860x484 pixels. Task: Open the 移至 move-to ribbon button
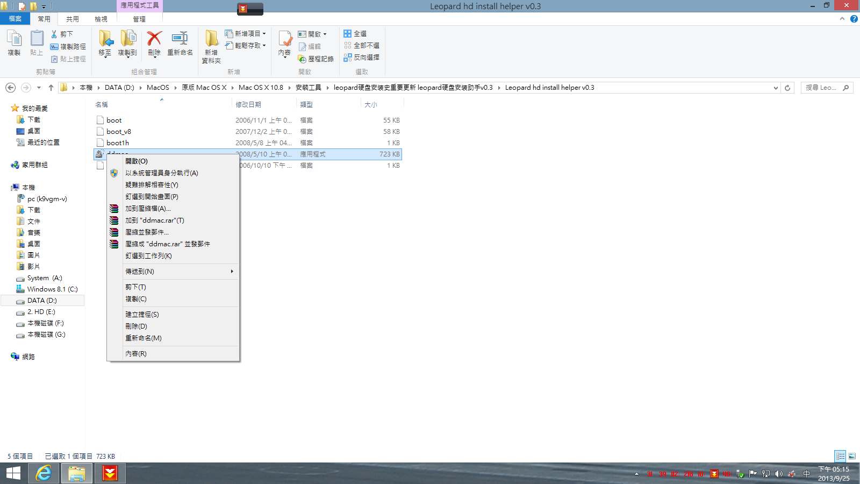pyautogui.click(x=105, y=43)
